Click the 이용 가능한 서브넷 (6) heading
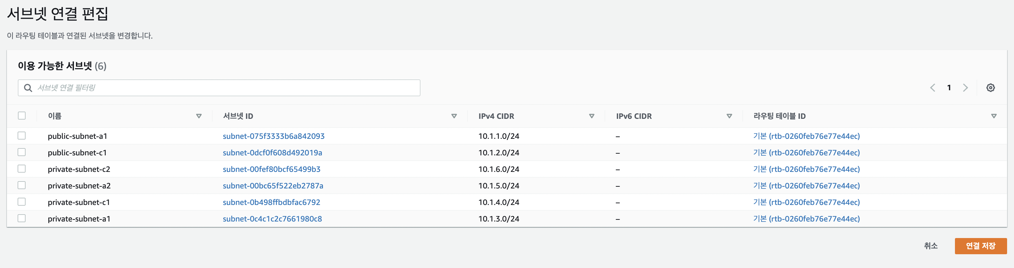Image resolution: width=1014 pixels, height=268 pixels. (x=62, y=66)
